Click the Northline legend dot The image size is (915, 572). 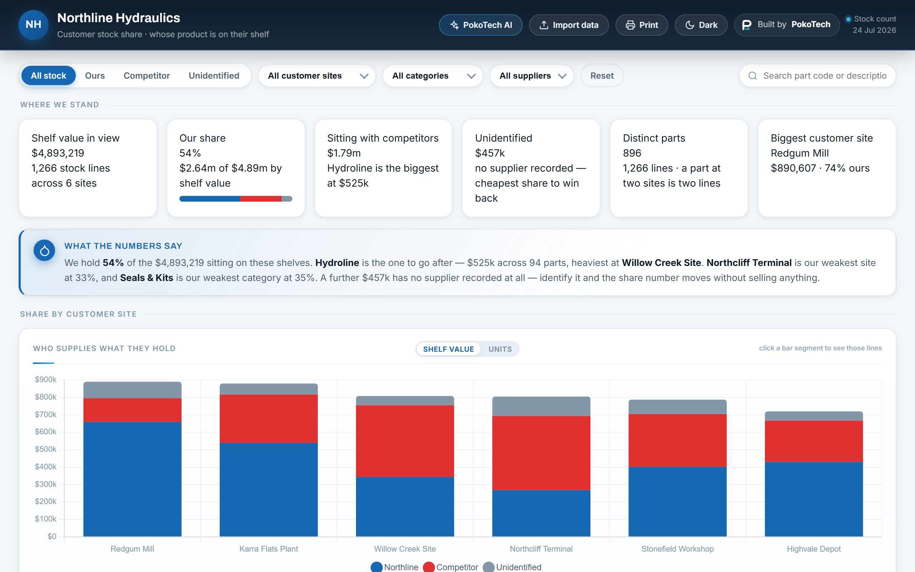376,567
